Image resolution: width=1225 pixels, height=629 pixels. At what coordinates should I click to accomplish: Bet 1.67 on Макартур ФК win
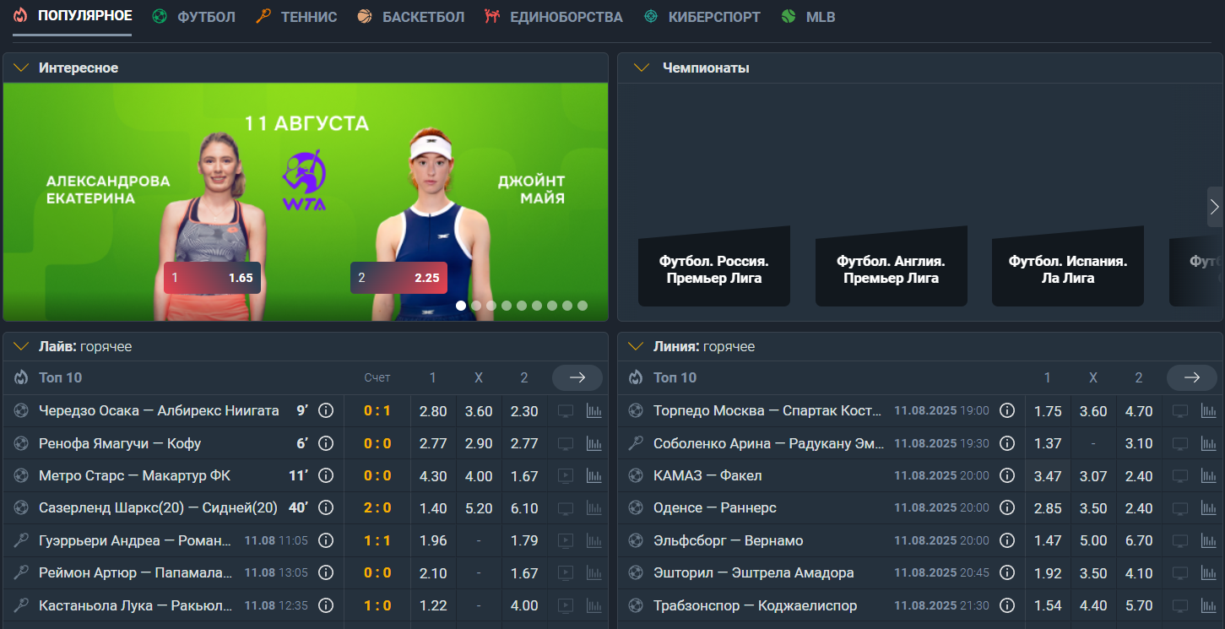524,476
